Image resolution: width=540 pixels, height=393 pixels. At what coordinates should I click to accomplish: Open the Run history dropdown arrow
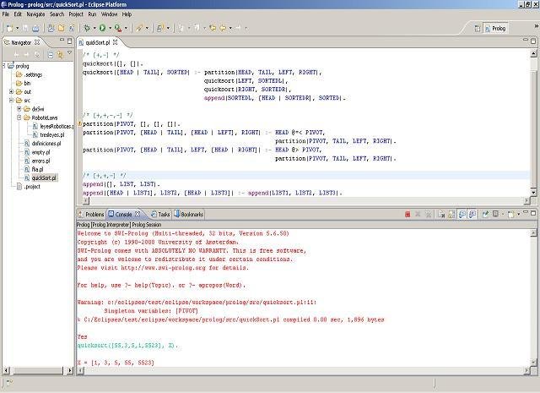point(111,28)
